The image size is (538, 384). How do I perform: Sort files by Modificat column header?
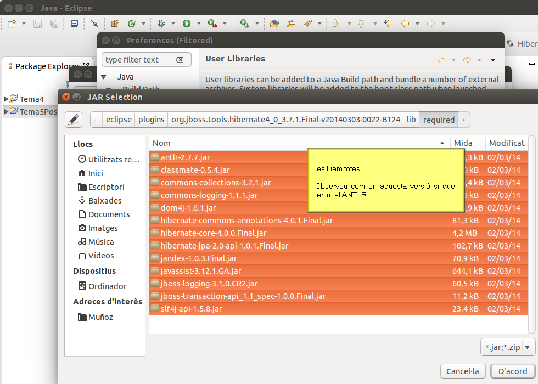click(x=507, y=143)
